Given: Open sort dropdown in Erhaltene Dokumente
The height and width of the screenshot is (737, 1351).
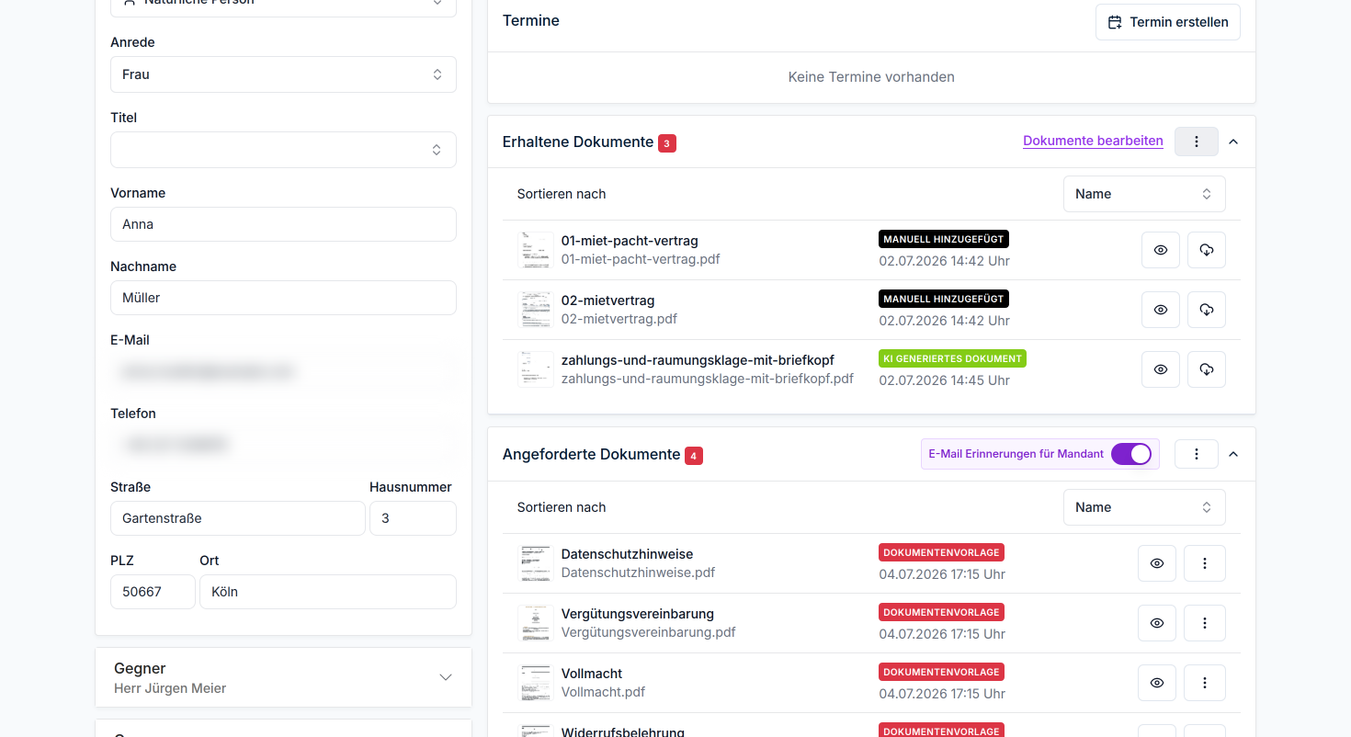Looking at the screenshot, I should pyautogui.click(x=1144, y=194).
